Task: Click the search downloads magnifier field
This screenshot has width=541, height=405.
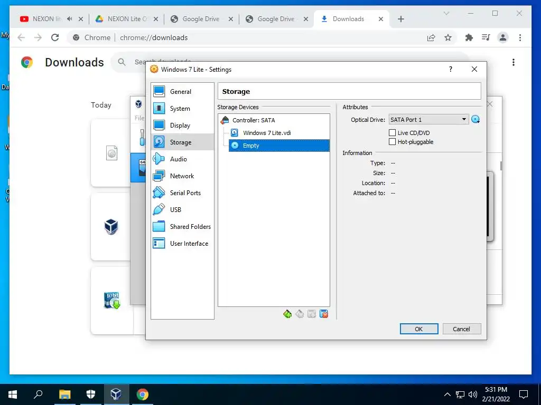Action: pos(122,62)
